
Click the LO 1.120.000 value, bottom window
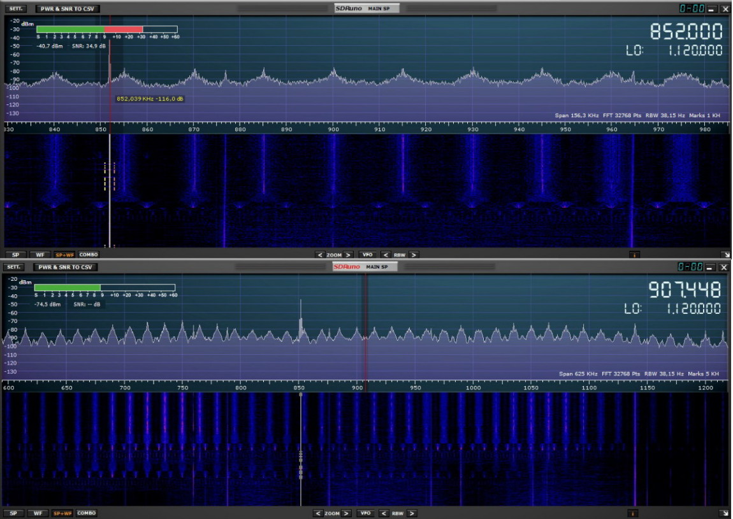point(693,308)
